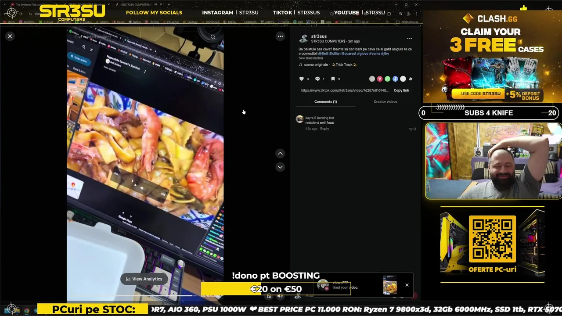Like the video with the heart icon

point(302,79)
